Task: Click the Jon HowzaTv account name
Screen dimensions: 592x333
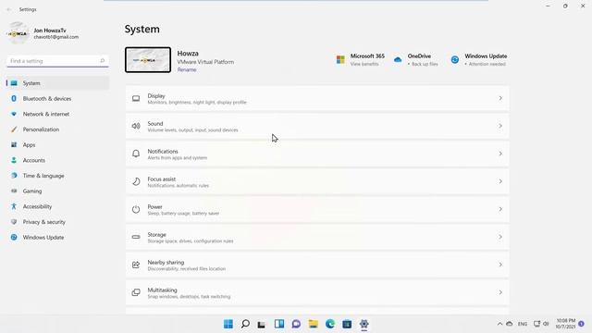Action: pos(50,31)
